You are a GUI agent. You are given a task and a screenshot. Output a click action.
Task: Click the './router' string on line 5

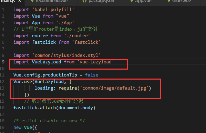coord(77,36)
